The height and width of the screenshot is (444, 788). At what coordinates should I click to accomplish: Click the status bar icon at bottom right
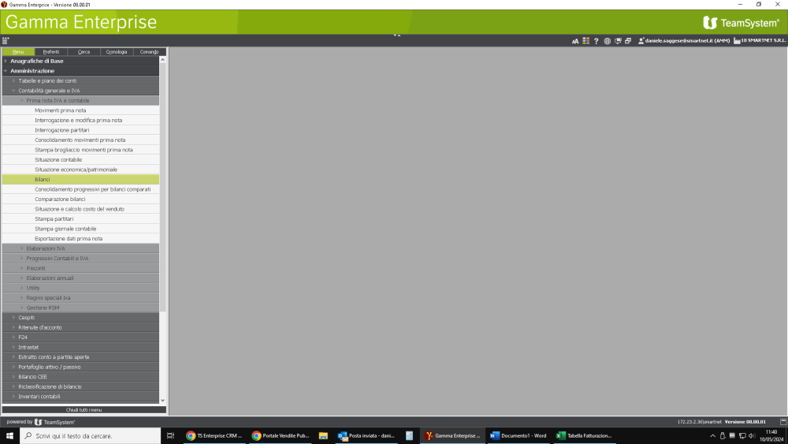point(783,422)
